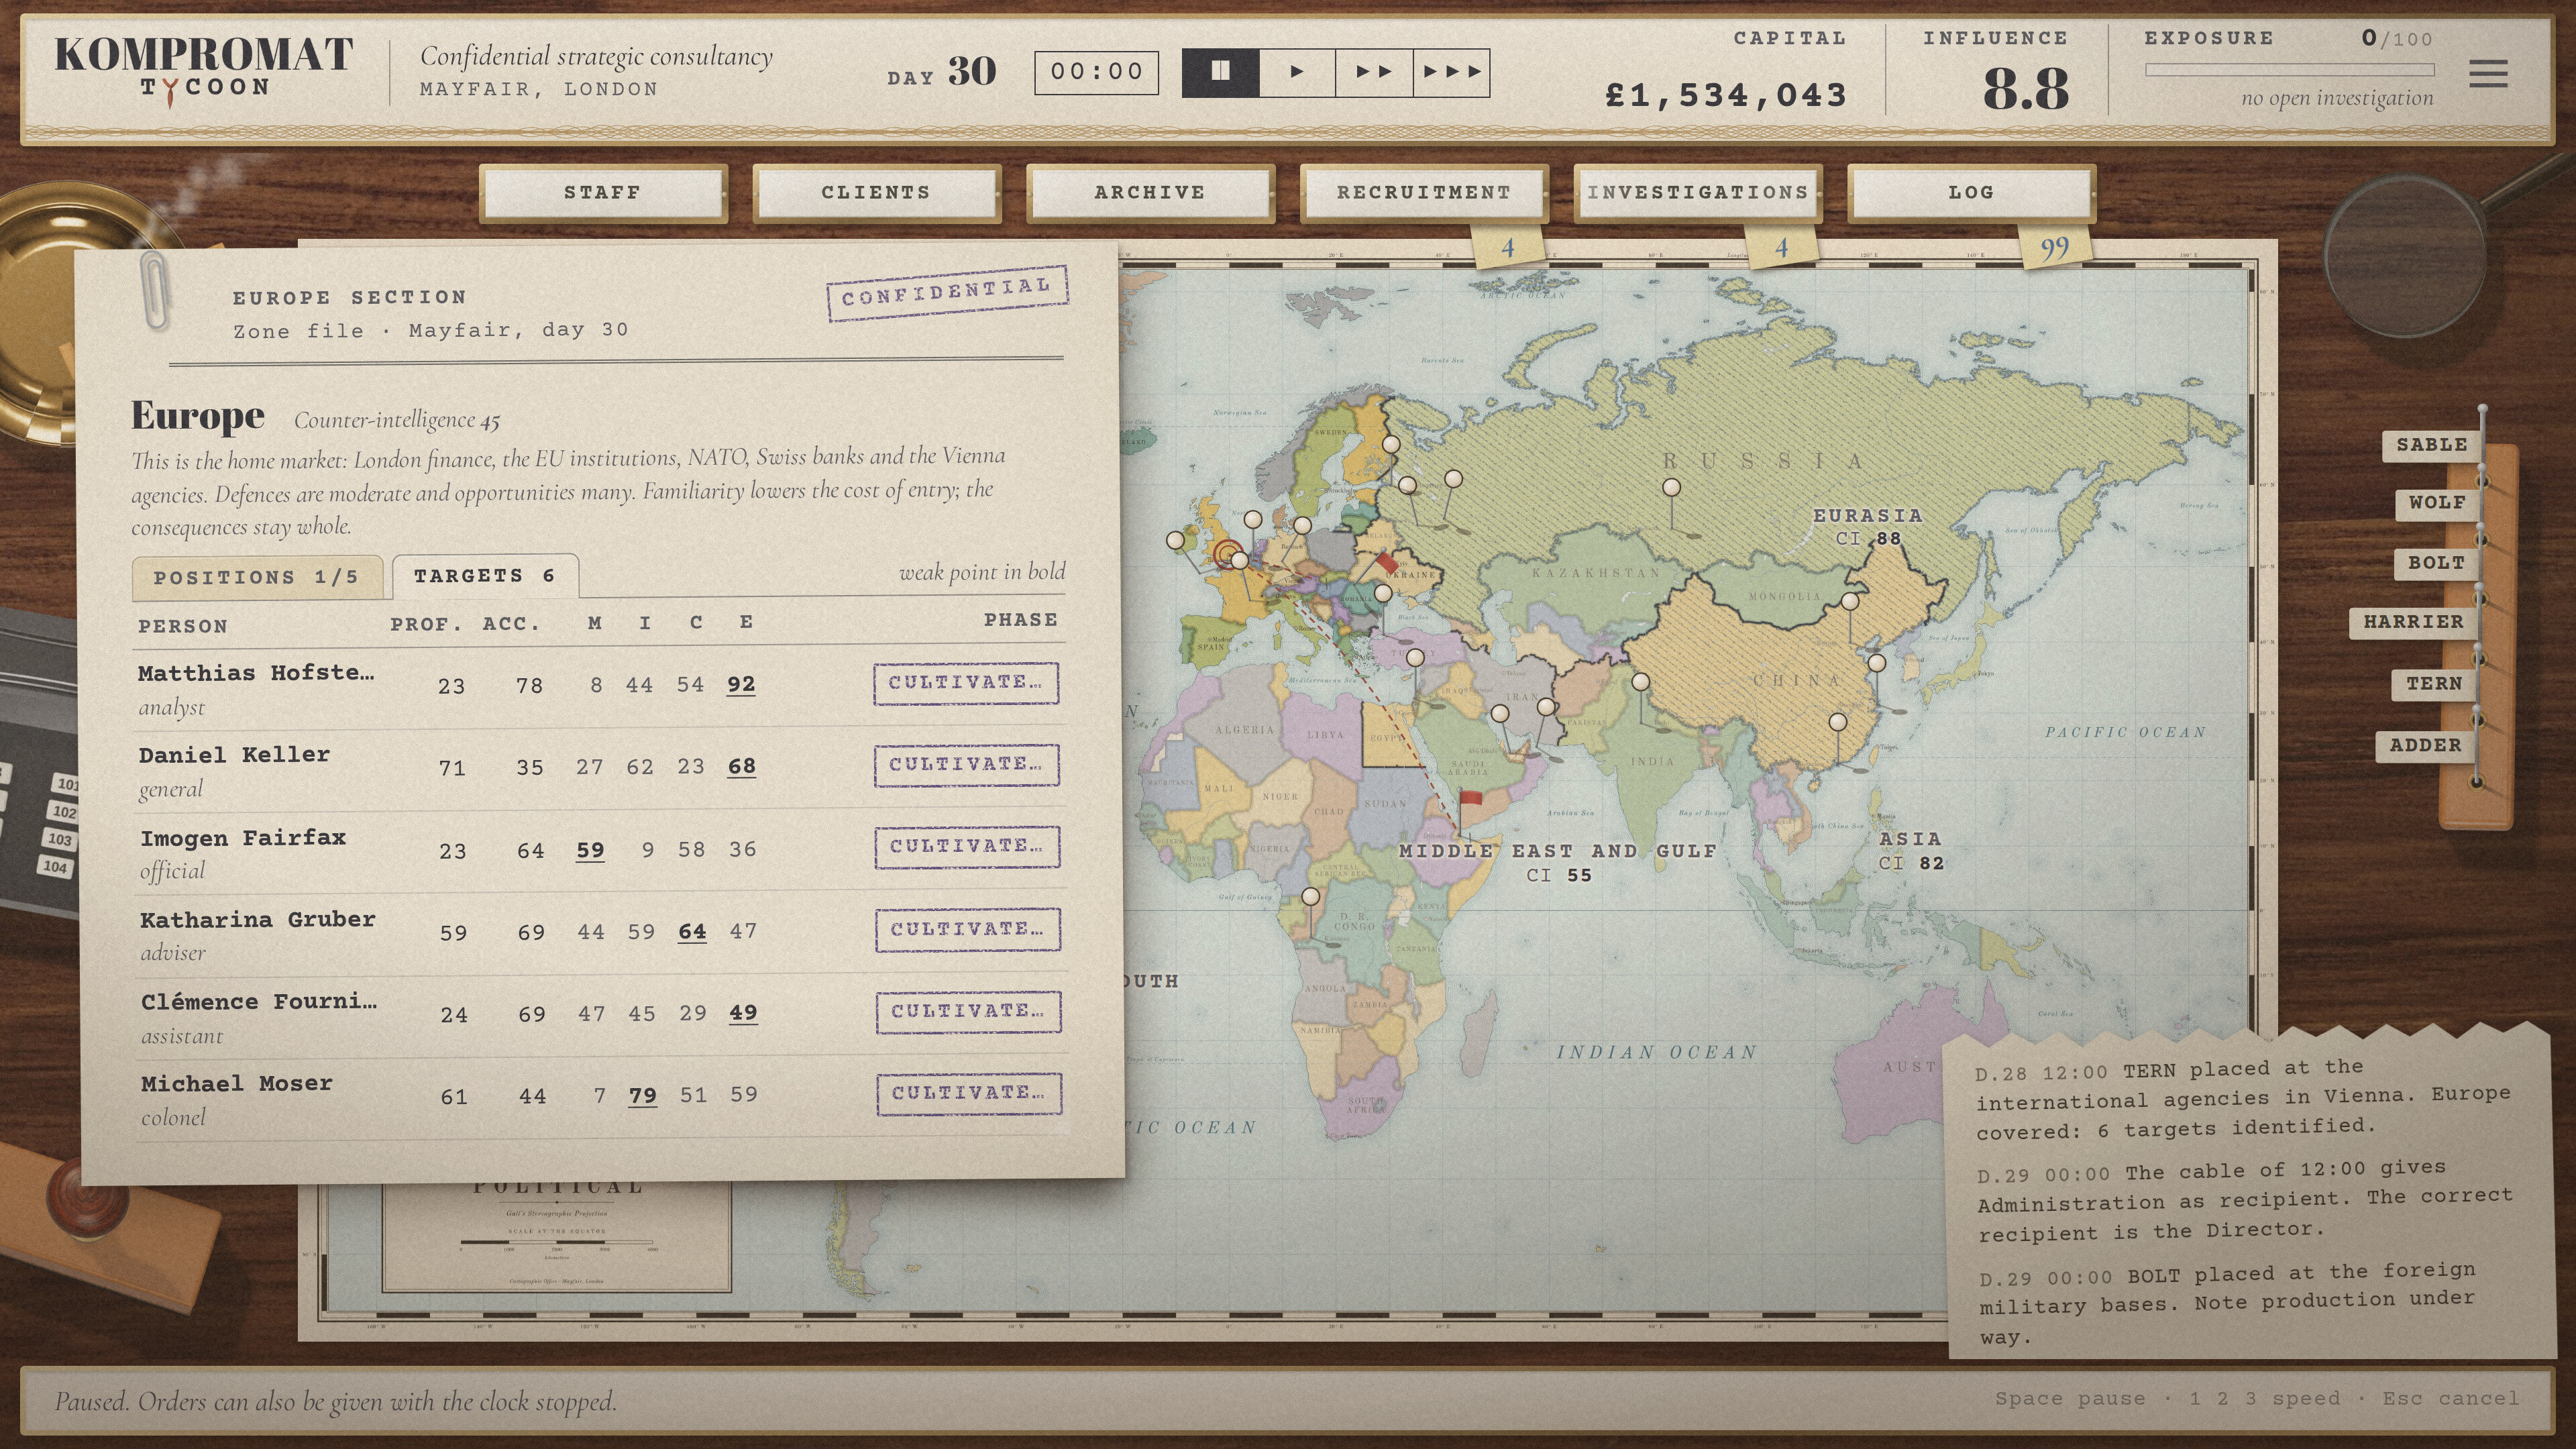Click the normal speed play button
Screen dimensions: 2576x1449
click(x=1297, y=72)
